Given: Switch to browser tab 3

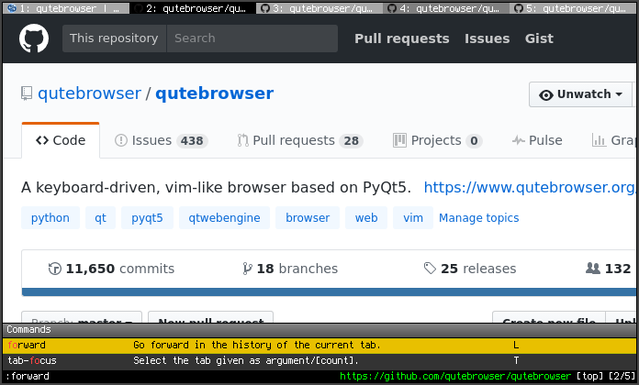Looking at the screenshot, I should click(319, 8).
